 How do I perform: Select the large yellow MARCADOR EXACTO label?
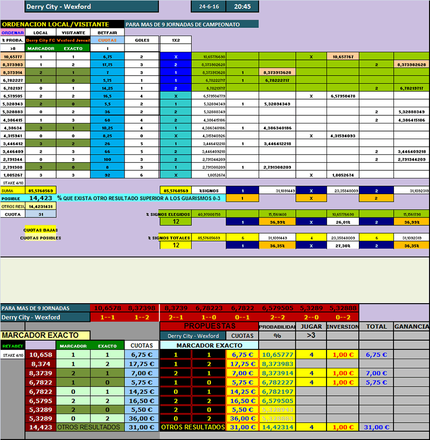pyautogui.click(x=45, y=335)
